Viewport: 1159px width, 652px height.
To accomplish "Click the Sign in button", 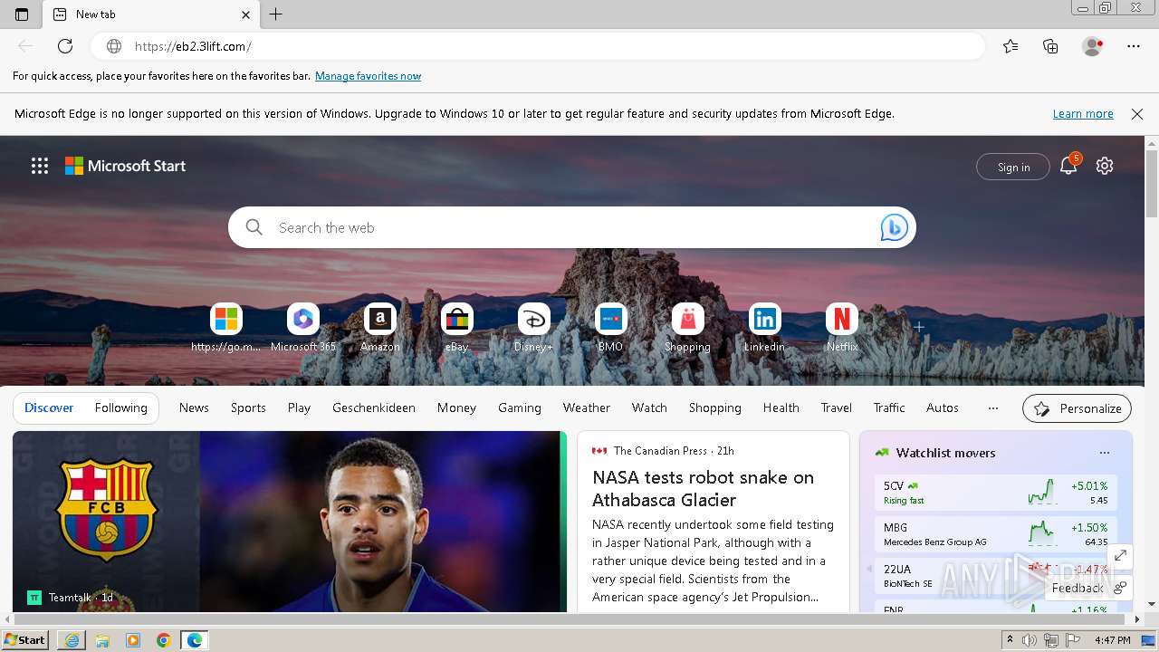I will [x=1013, y=167].
